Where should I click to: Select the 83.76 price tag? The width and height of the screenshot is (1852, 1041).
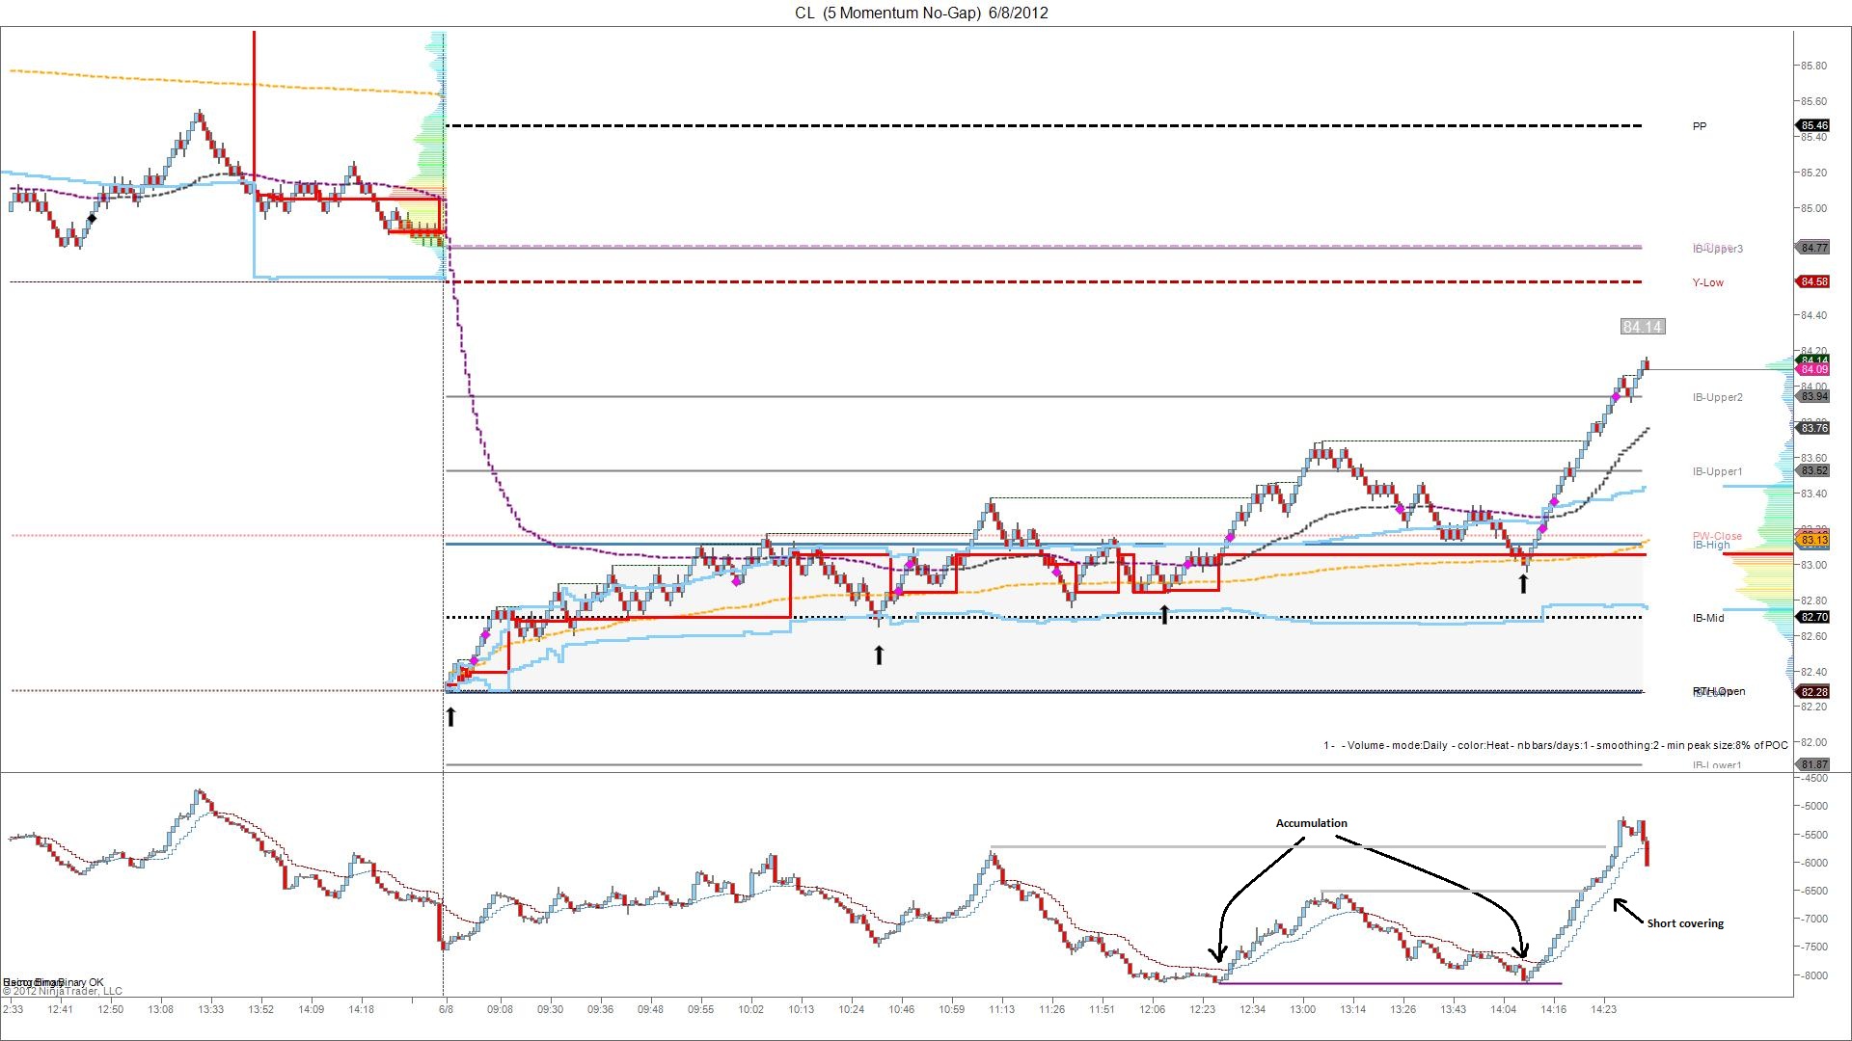(x=1812, y=428)
